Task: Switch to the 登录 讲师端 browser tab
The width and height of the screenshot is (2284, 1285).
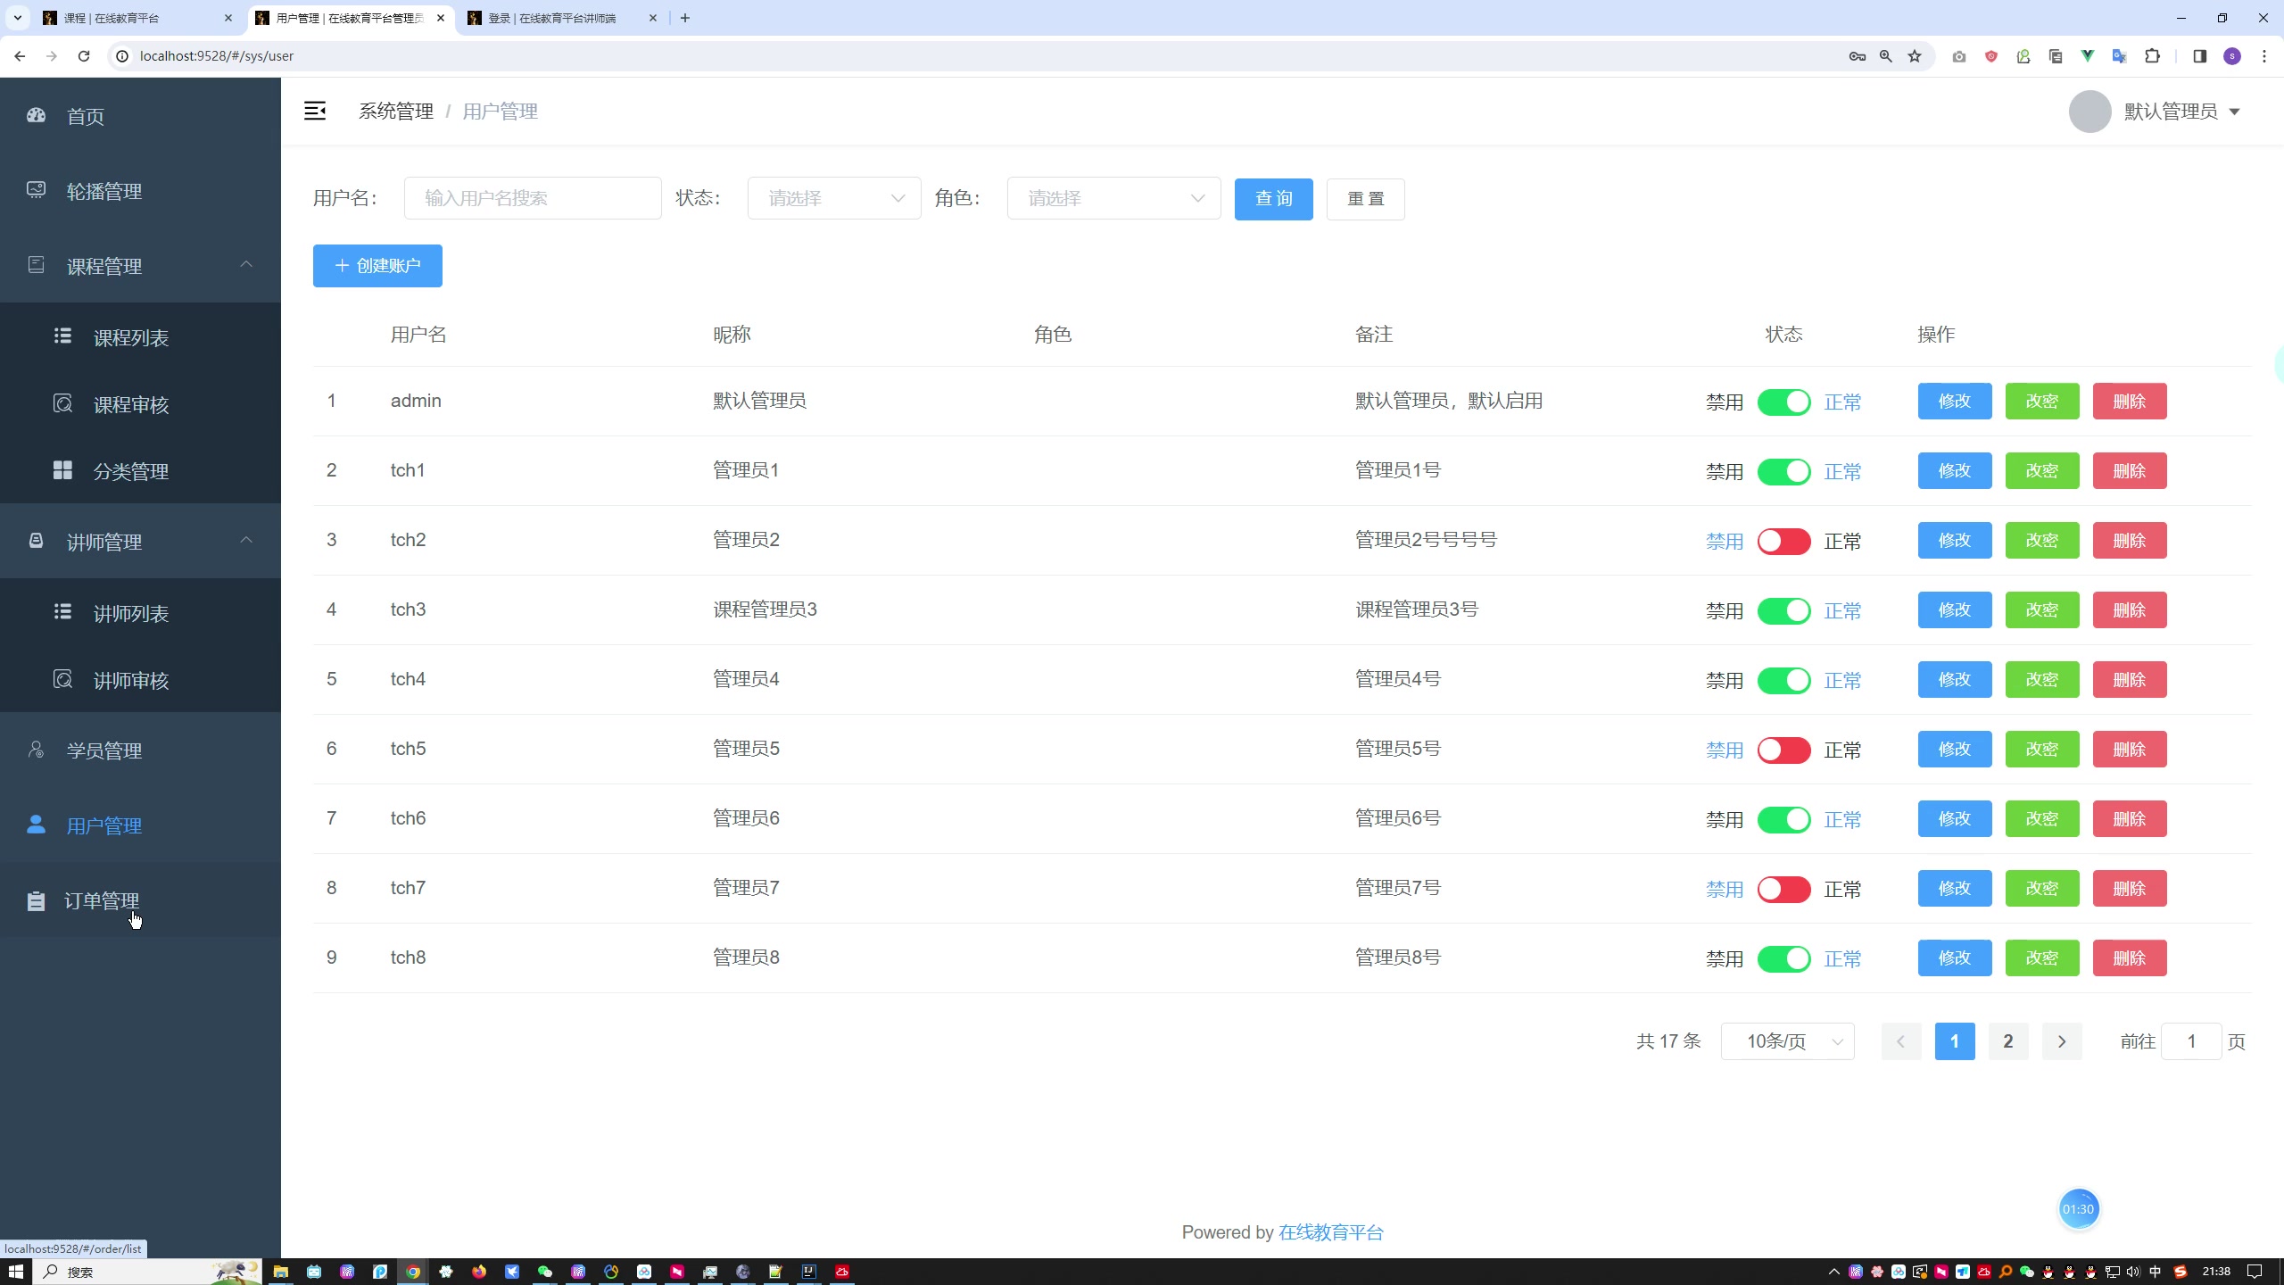Action: pyautogui.click(x=560, y=18)
